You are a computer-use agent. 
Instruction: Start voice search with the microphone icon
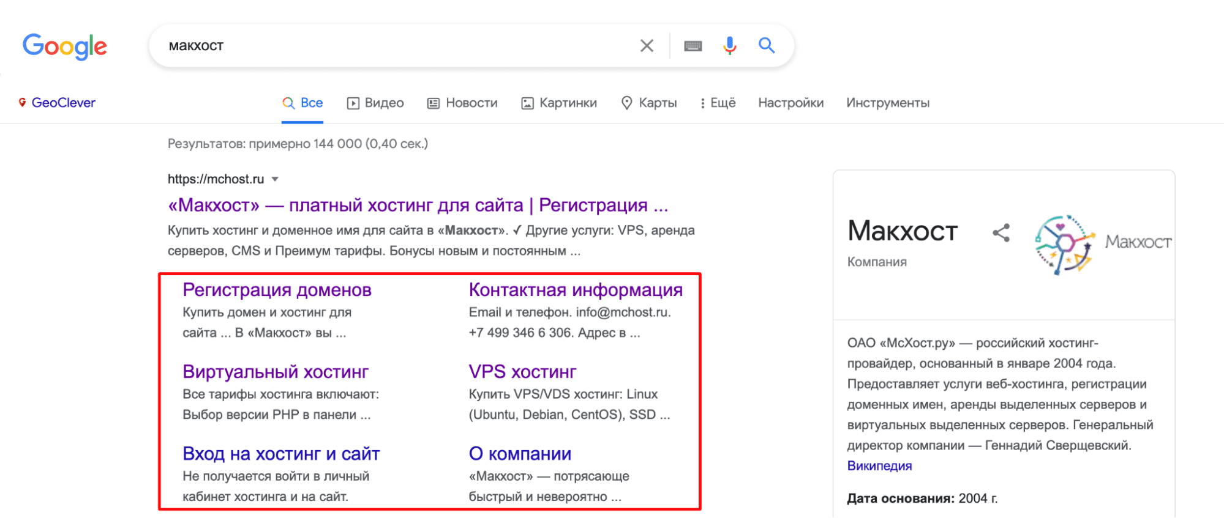(x=729, y=46)
